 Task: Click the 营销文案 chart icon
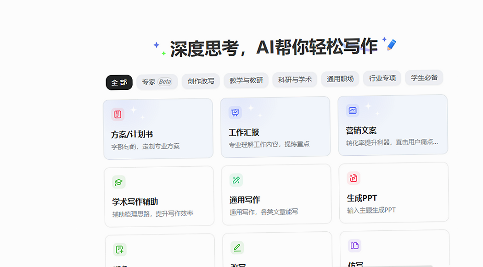[x=353, y=111]
